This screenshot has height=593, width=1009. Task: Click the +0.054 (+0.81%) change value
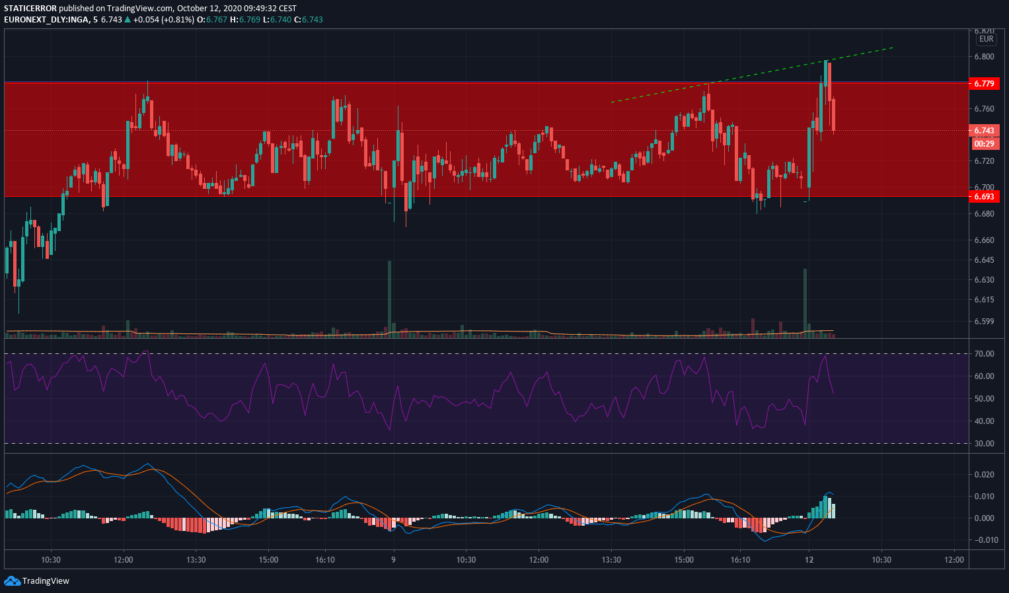(163, 20)
